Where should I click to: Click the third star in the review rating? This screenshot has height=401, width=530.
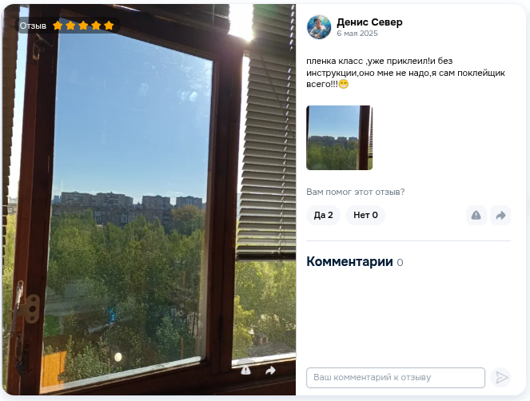pyautogui.click(x=83, y=26)
